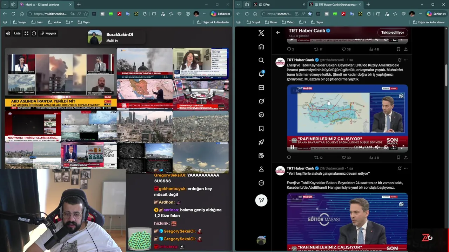449x252 pixels.
Task: Play the Editör Masası video tweet
Action: point(347,222)
